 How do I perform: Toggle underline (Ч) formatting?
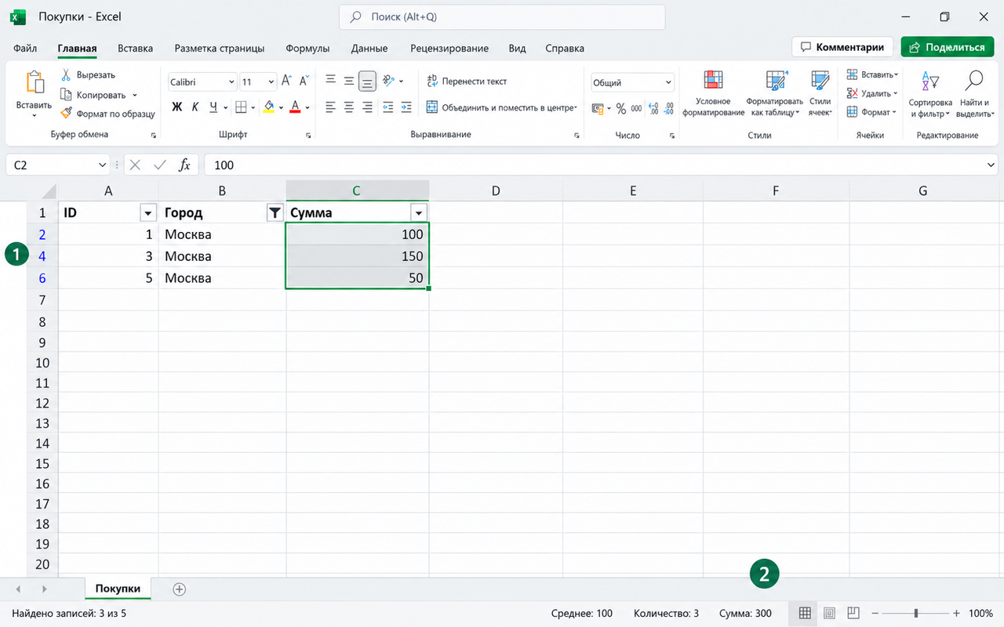click(x=213, y=107)
